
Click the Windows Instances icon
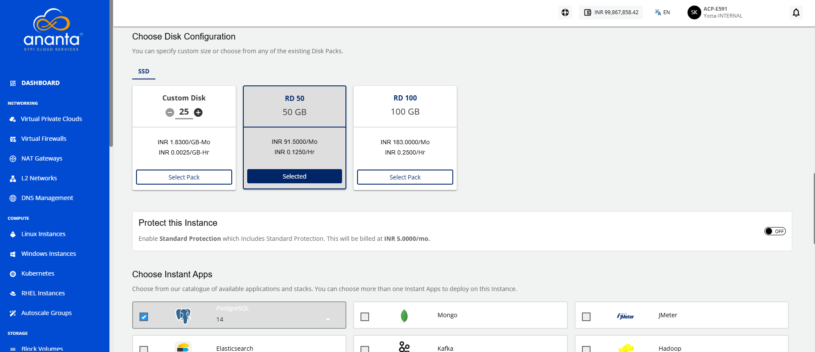pos(13,254)
